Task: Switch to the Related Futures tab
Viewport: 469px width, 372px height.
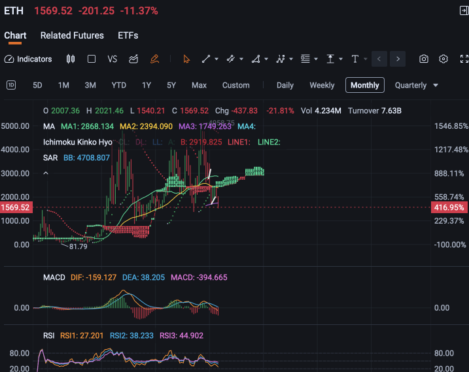Action: point(72,35)
